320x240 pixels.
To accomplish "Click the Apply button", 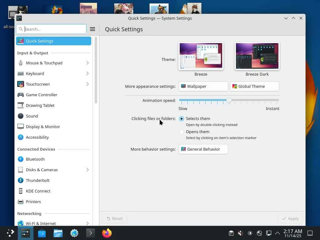I will tap(290, 218).
